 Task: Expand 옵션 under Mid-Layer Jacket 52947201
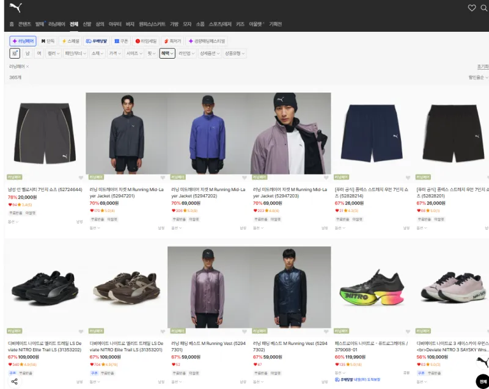tap(95, 228)
